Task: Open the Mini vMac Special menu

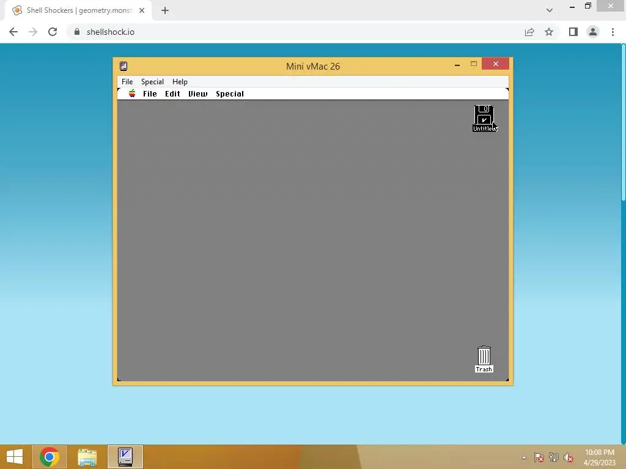Action: [x=152, y=81]
